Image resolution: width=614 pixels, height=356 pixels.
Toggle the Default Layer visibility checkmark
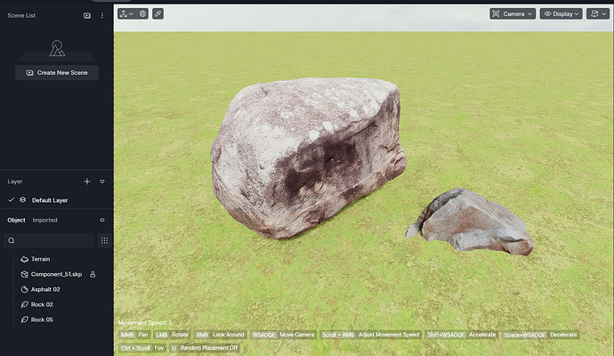tap(12, 200)
